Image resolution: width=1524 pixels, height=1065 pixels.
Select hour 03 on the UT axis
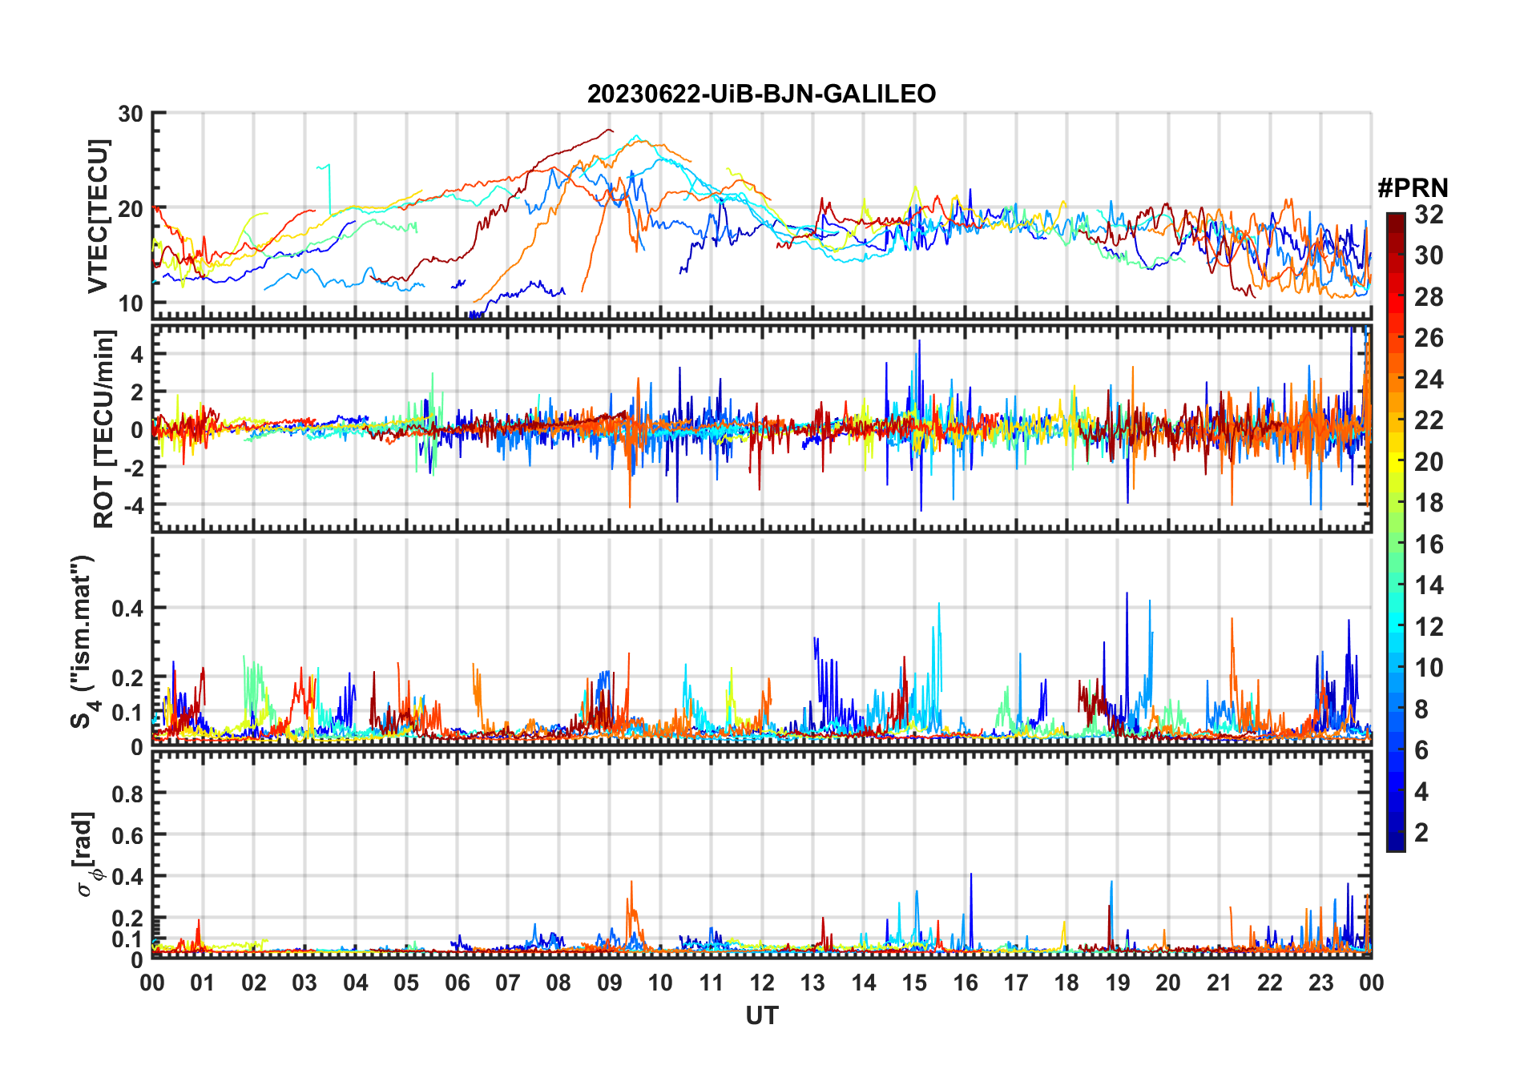(x=304, y=983)
